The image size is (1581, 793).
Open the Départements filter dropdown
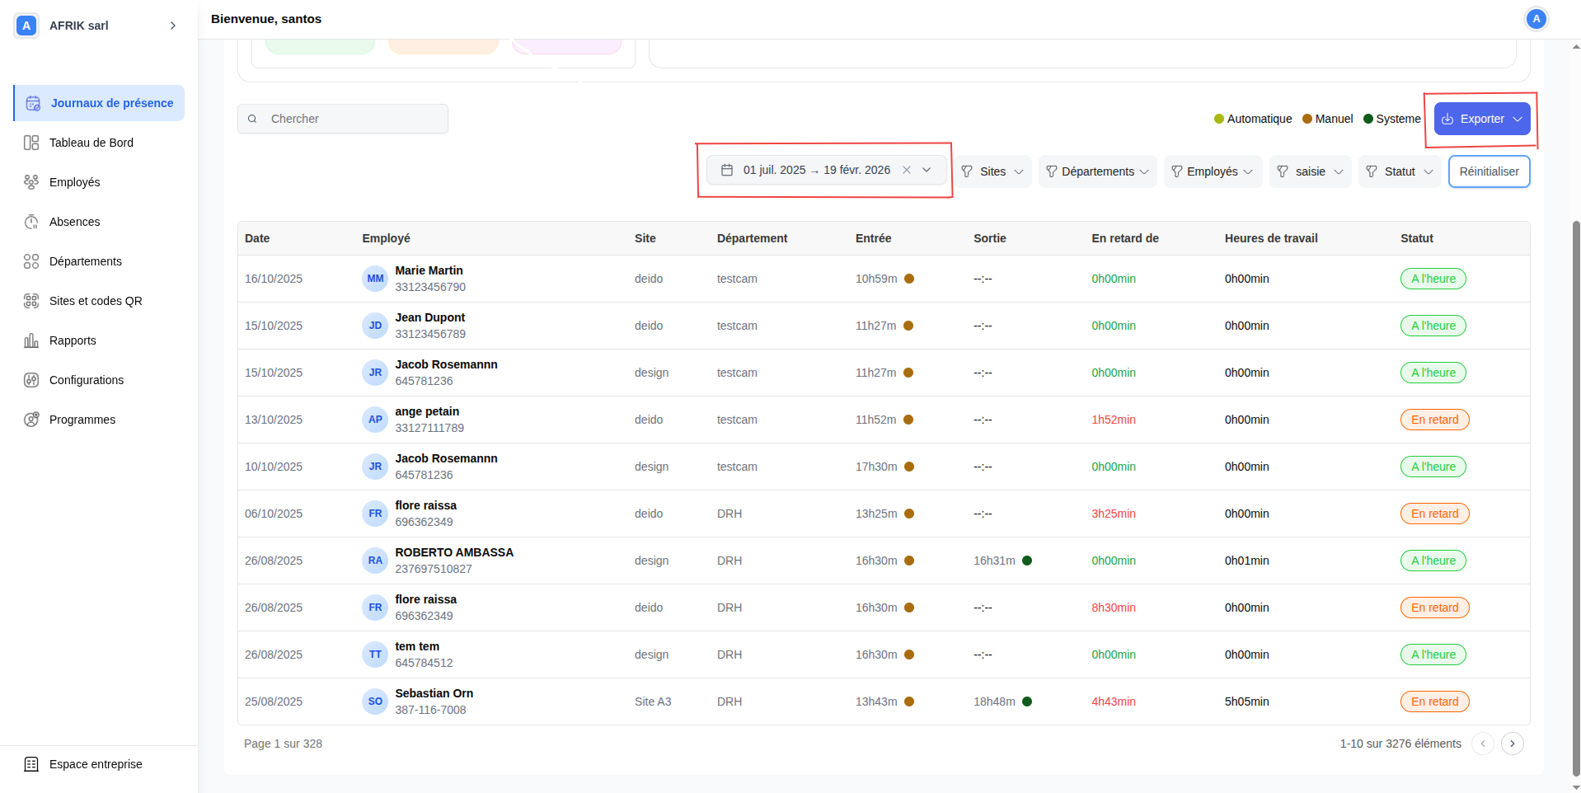coord(1097,171)
